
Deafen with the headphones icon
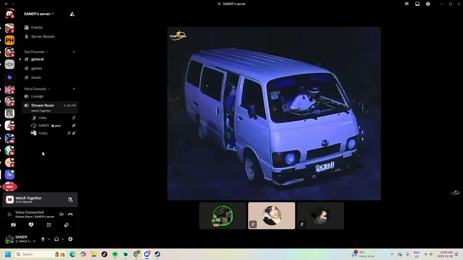(x=56, y=239)
